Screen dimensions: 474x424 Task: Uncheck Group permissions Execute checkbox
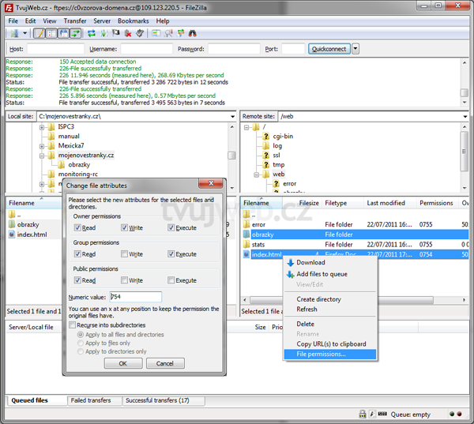pos(171,254)
